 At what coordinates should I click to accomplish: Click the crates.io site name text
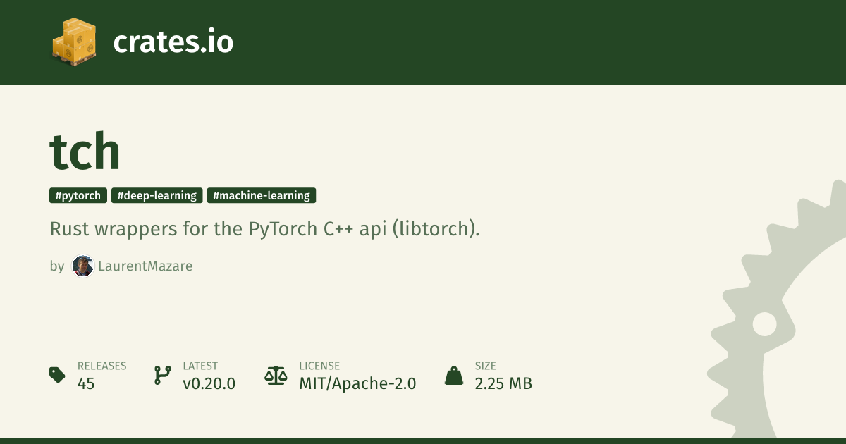click(x=173, y=42)
